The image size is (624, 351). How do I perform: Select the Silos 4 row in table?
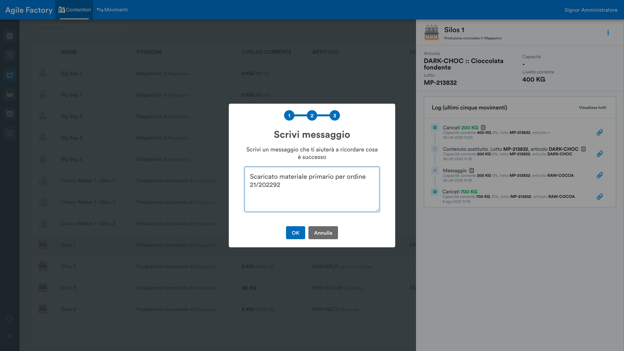224,309
